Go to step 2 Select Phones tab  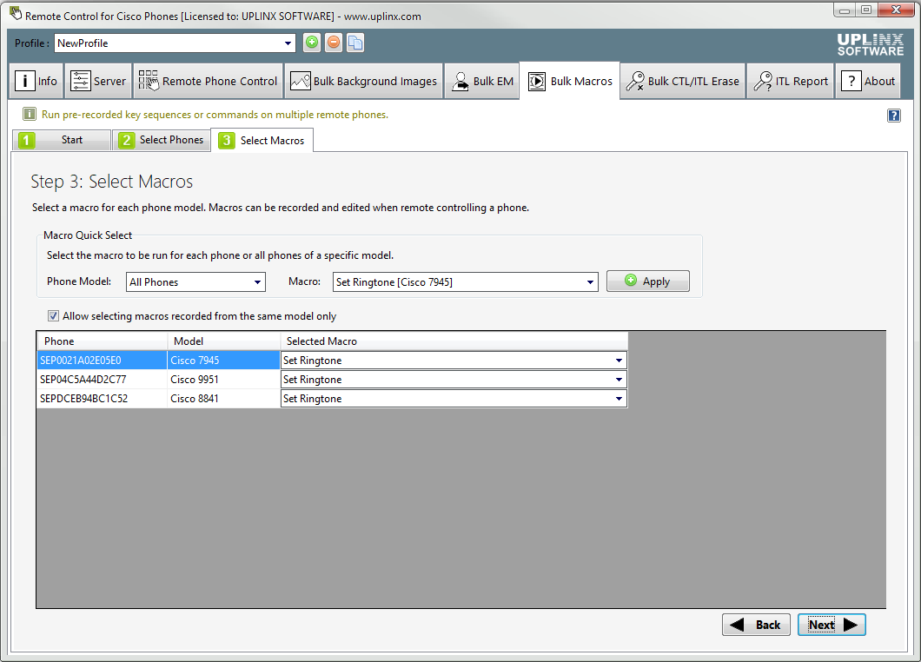coord(161,140)
